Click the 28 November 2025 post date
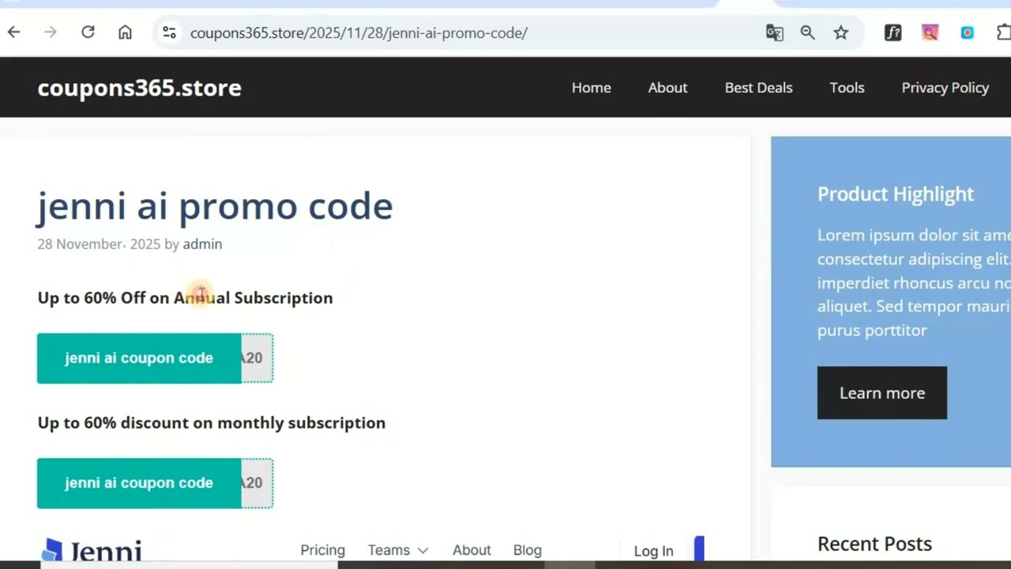Viewport: 1011px width, 569px height. click(x=99, y=244)
